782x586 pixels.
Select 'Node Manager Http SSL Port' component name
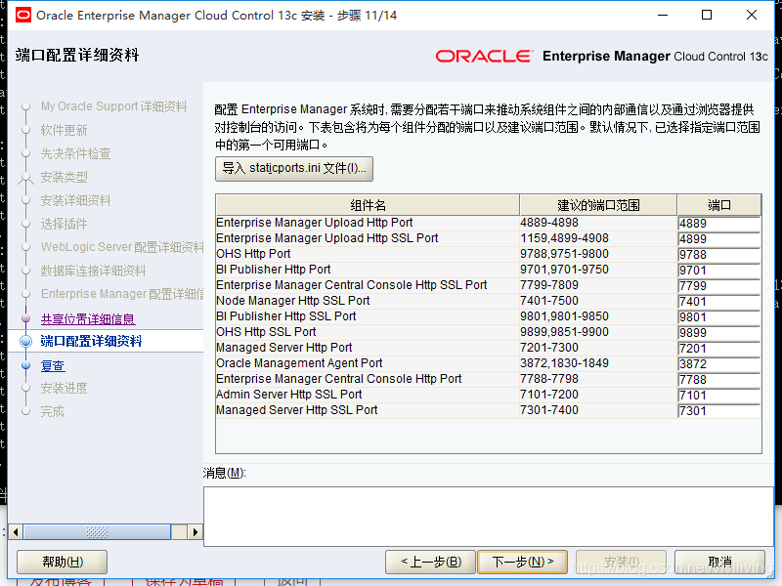[292, 301]
